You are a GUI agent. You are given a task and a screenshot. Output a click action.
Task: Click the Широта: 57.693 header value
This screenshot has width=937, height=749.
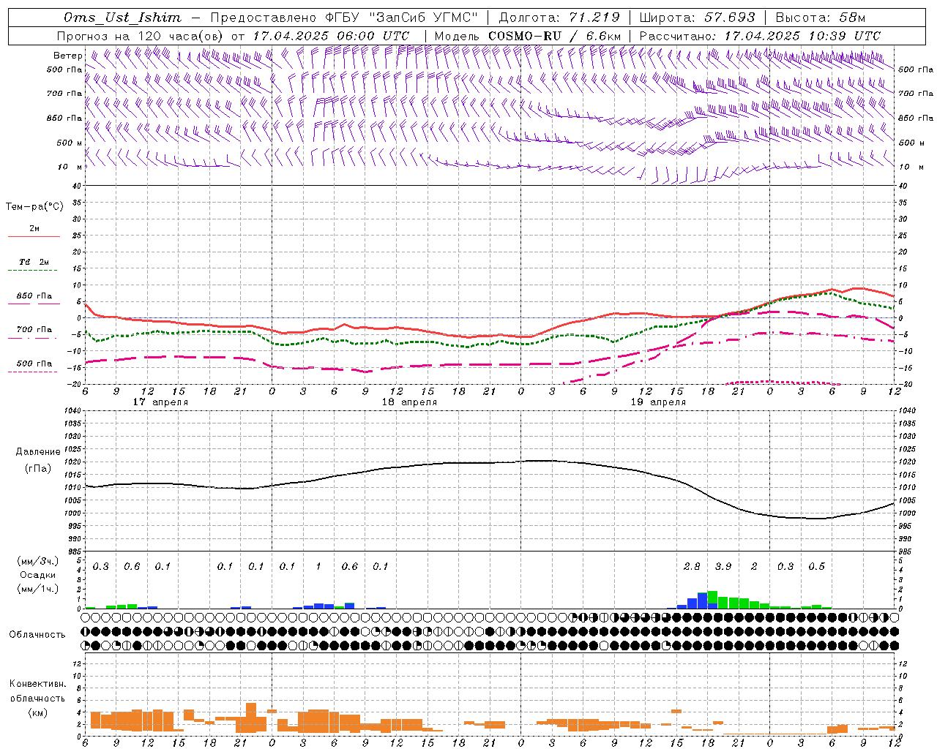pos(697,18)
